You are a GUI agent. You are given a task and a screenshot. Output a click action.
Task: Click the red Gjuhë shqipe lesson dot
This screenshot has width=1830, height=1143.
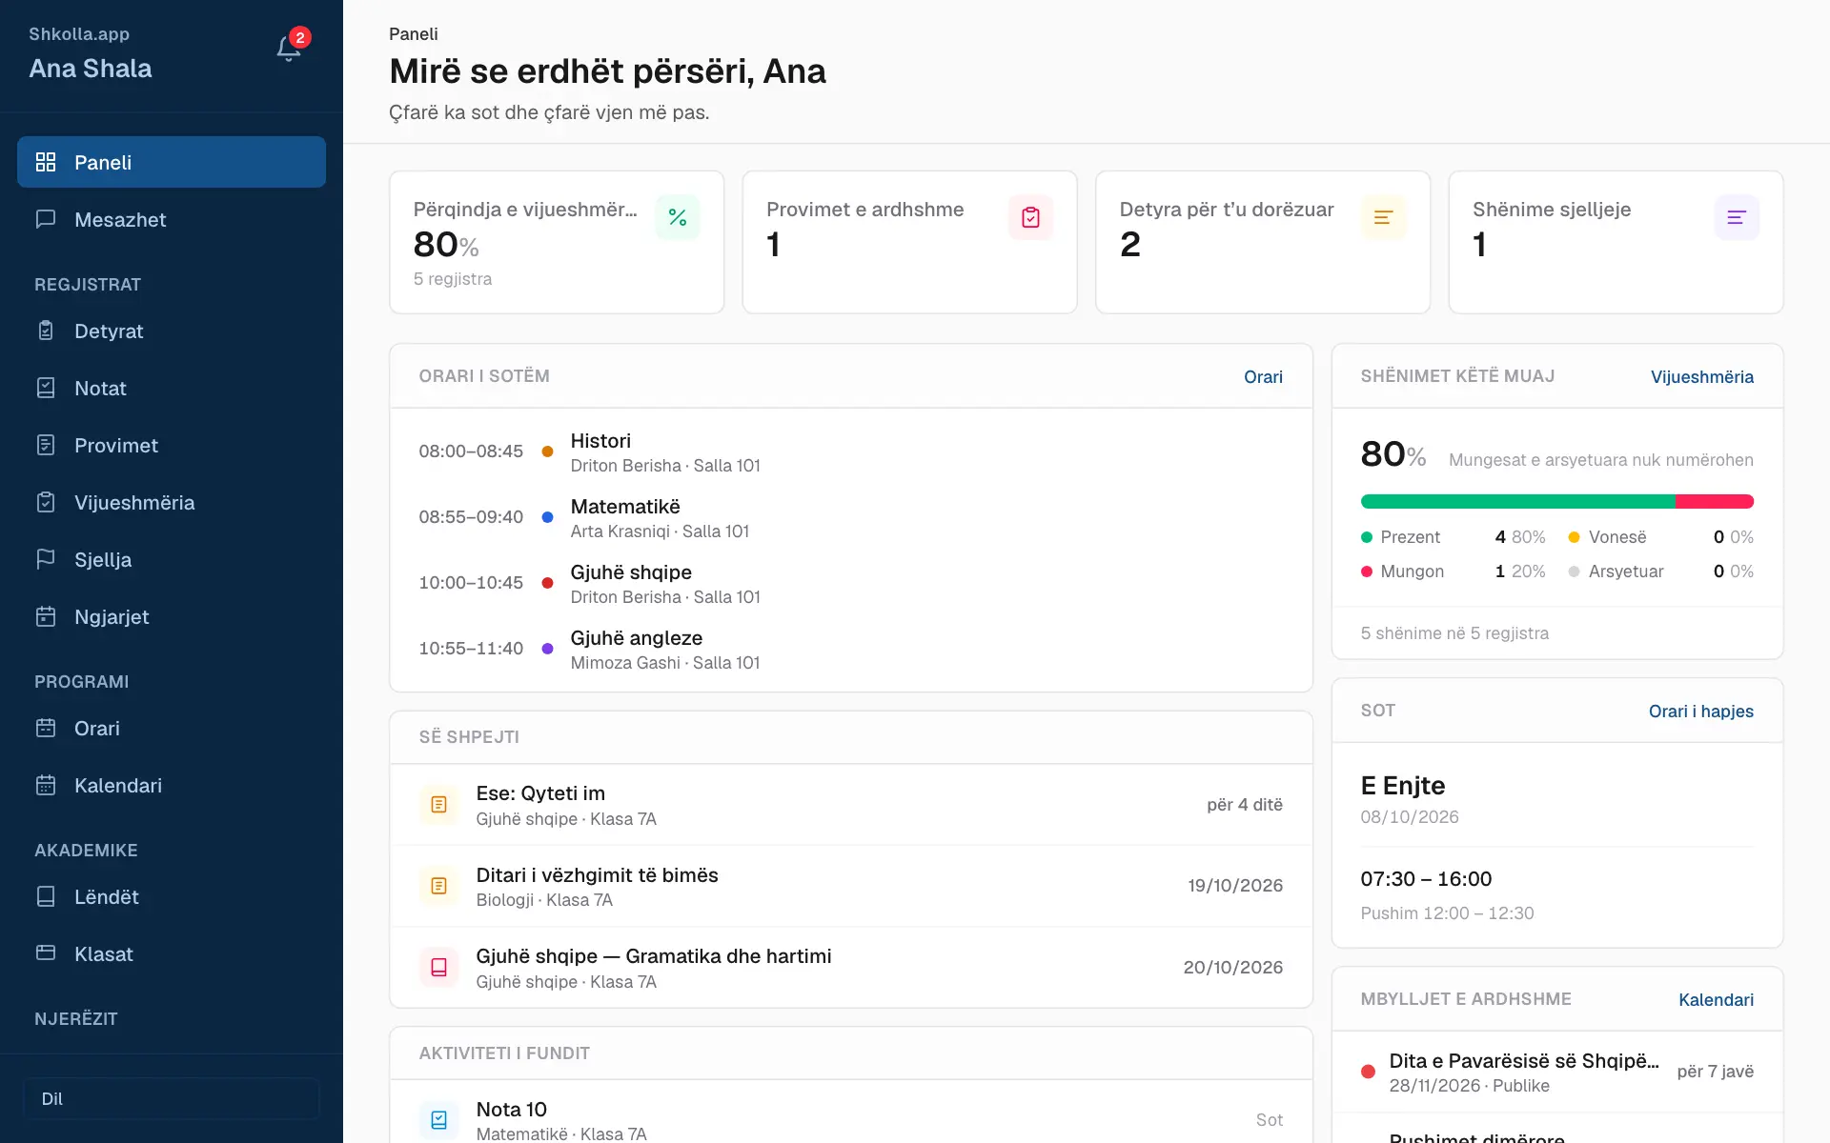pyautogui.click(x=547, y=583)
